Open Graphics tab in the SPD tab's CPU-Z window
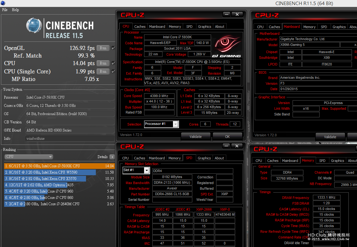Viewport: 357px width, 247px height. (x=204, y=158)
